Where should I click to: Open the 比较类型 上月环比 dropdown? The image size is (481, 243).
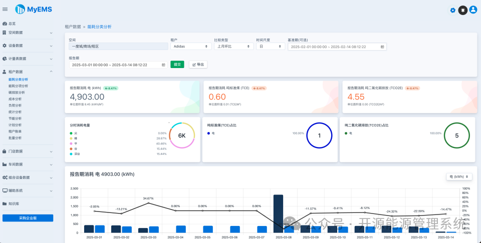pos(234,46)
